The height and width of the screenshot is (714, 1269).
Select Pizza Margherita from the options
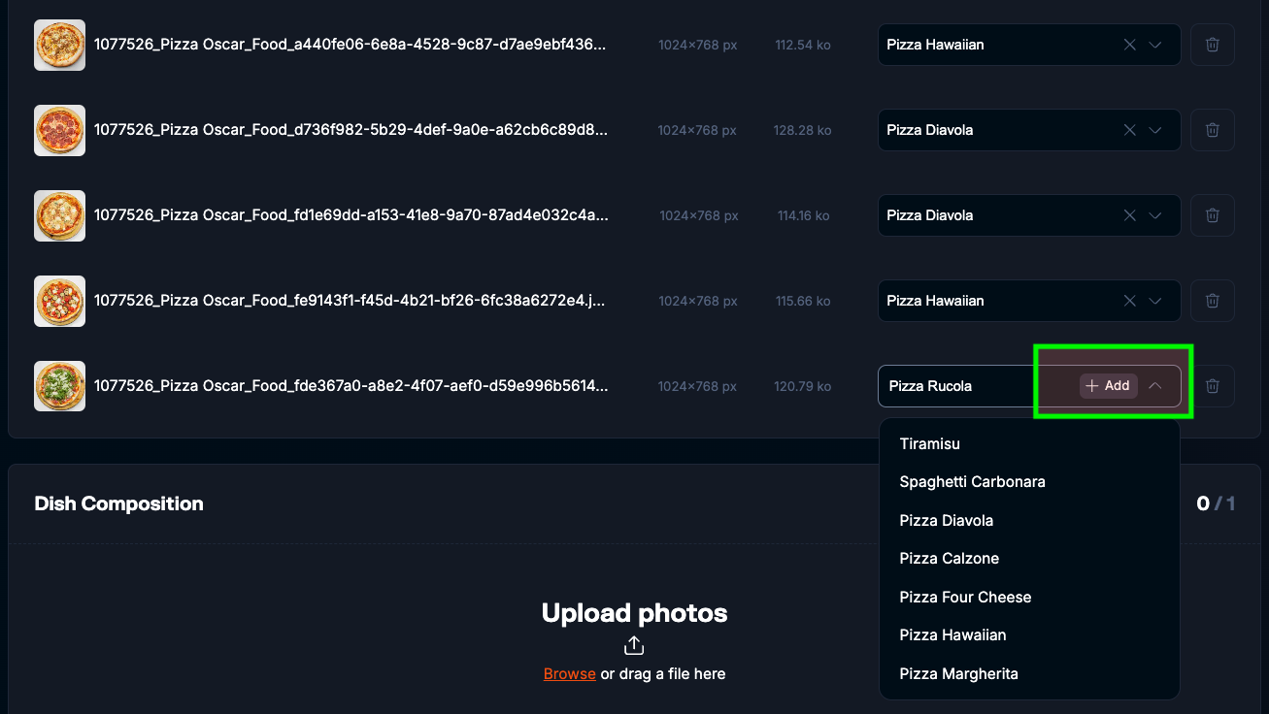(958, 673)
